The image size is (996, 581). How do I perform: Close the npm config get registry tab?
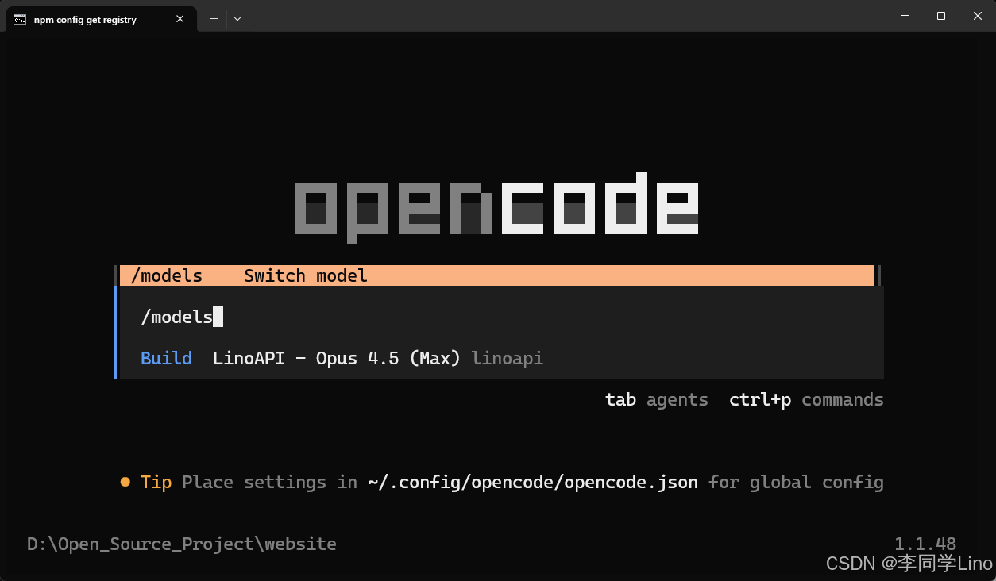[180, 19]
